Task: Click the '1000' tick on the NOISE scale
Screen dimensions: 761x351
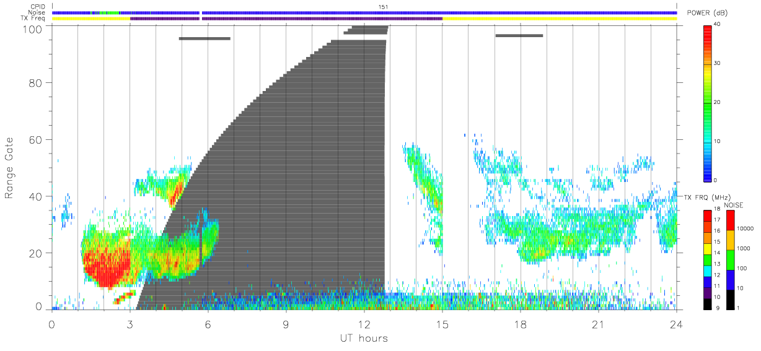Action: pos(743,248)
